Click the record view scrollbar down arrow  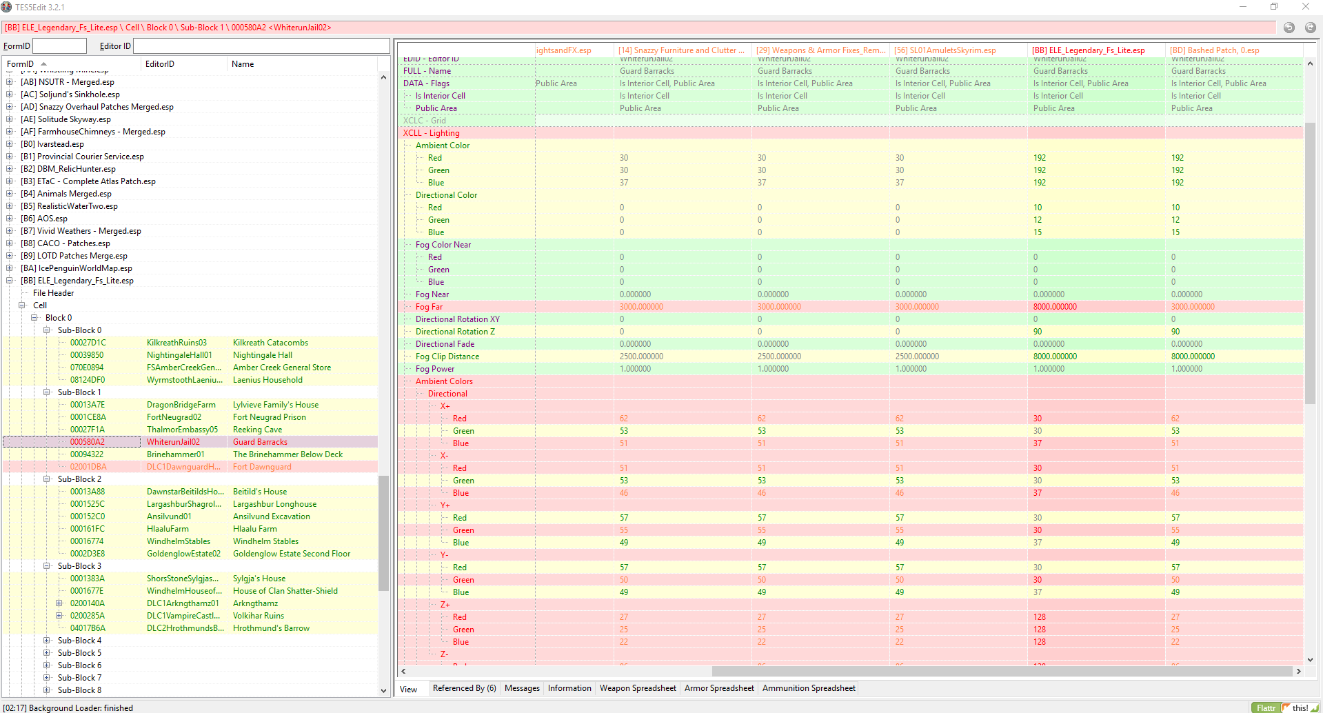tap(1310, 659)
